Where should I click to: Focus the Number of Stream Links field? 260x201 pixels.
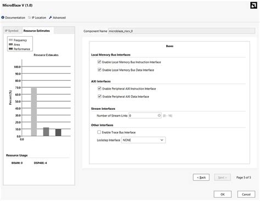click(145, 115)
